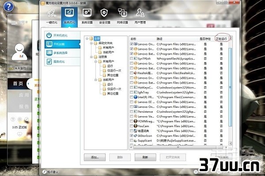Open the 服务优化 sidebar item
The width and height of the screenshot is (265, 176).
(x=62, y=62)
